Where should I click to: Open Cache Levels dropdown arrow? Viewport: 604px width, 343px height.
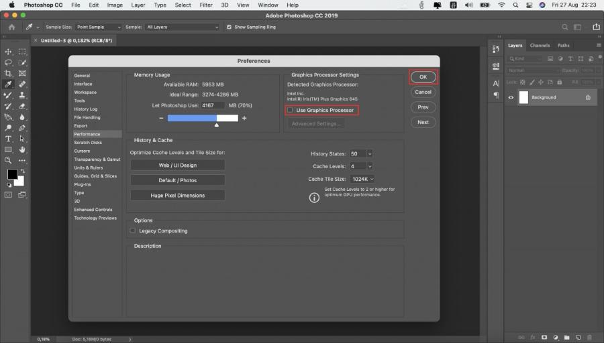click(x=369, y=166)
